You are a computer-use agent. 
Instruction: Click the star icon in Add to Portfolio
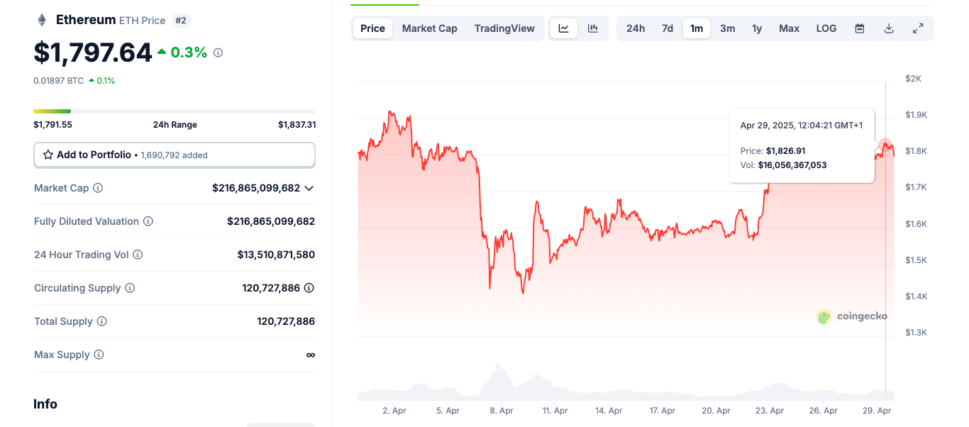coord(48,155)
